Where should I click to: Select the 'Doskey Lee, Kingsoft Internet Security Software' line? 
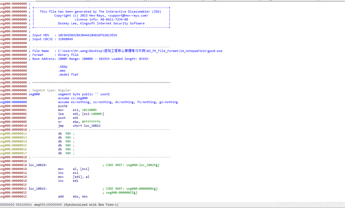pos(101,23)
